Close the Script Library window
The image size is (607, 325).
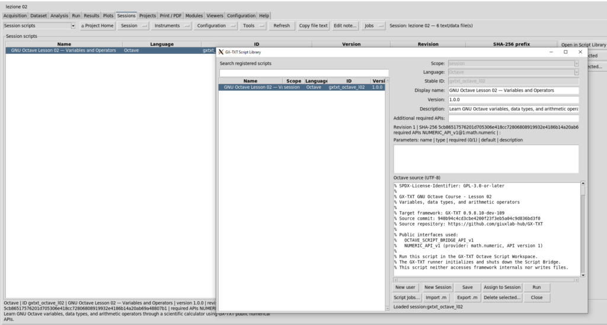coord(580,52)
